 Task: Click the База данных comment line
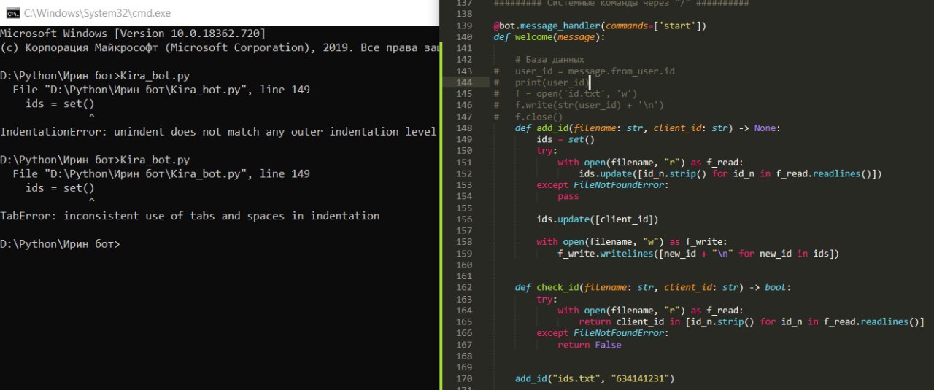549,60
